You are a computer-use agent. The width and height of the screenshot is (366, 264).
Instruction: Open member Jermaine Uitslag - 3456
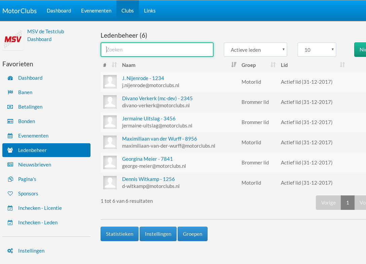point(149,119)
